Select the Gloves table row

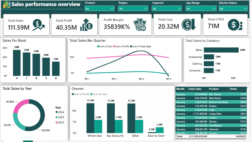pyautogui.click(x=211, y=122)
